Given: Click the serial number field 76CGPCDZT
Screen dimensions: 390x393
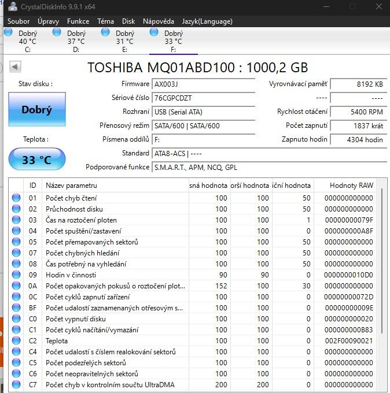Looking at the screenshot, I should coord(204,98).
